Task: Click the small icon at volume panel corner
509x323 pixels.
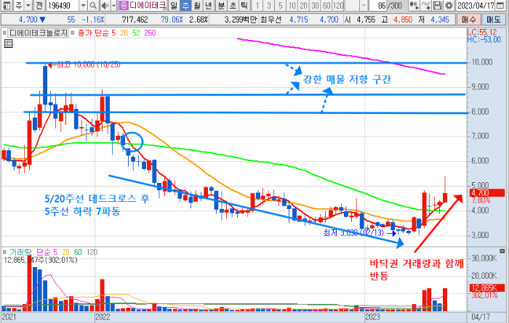Action: click(502, 251)
